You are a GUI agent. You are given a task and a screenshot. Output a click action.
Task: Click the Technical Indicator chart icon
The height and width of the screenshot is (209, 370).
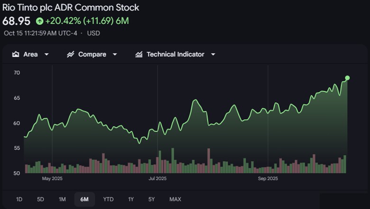[139, 54]
